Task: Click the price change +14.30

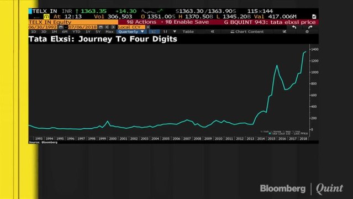Action: pos(126,11)
